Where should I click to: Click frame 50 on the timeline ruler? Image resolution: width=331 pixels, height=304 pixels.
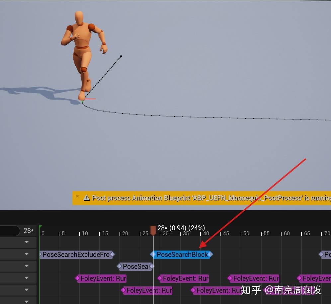coord(246,233)
